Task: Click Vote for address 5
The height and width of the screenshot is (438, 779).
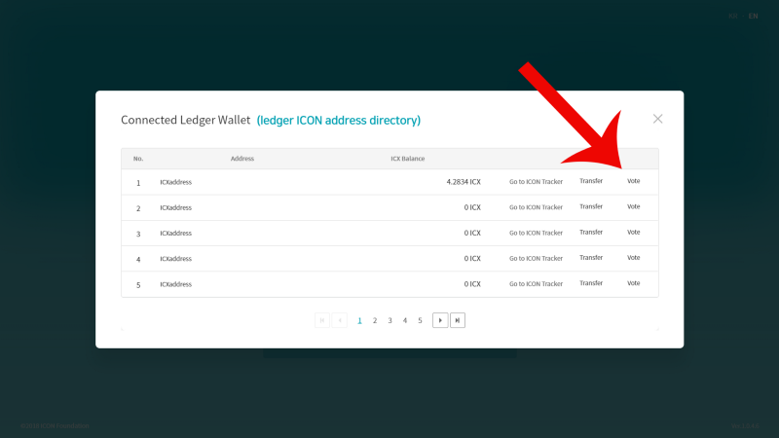Action: click(x=634, y=283)
